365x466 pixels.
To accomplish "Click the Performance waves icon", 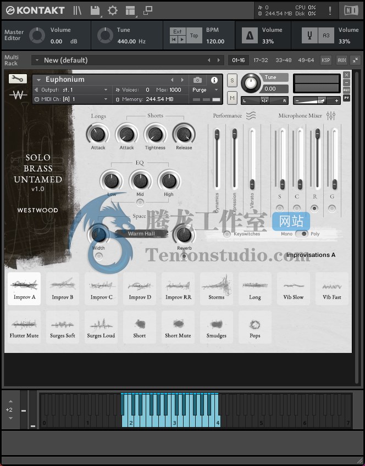I will [251, 115].
